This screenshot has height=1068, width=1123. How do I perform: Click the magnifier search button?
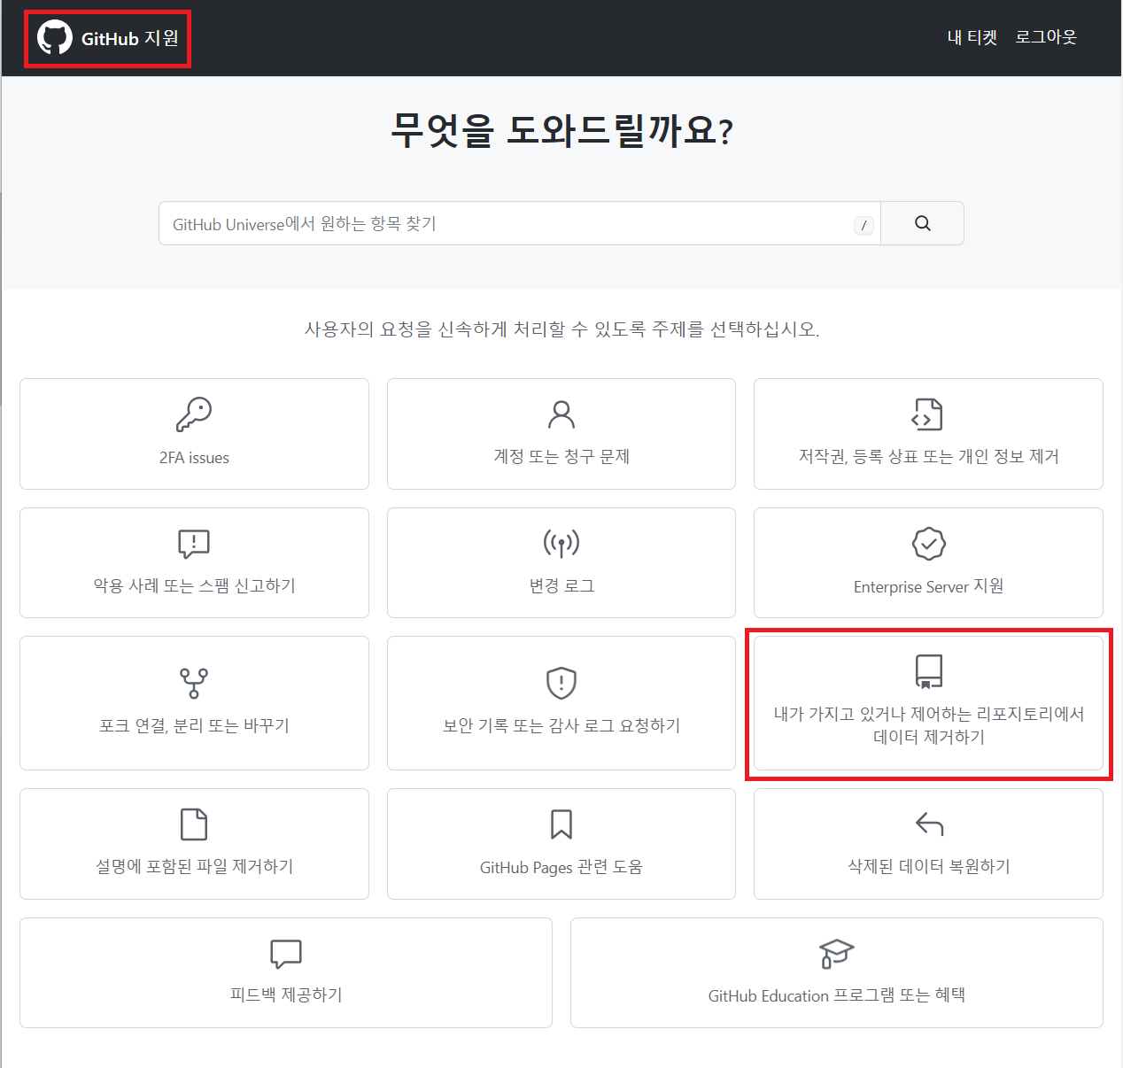[x=922, y=223]
